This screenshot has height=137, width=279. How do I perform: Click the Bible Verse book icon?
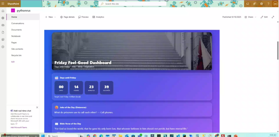pos(56,124)
